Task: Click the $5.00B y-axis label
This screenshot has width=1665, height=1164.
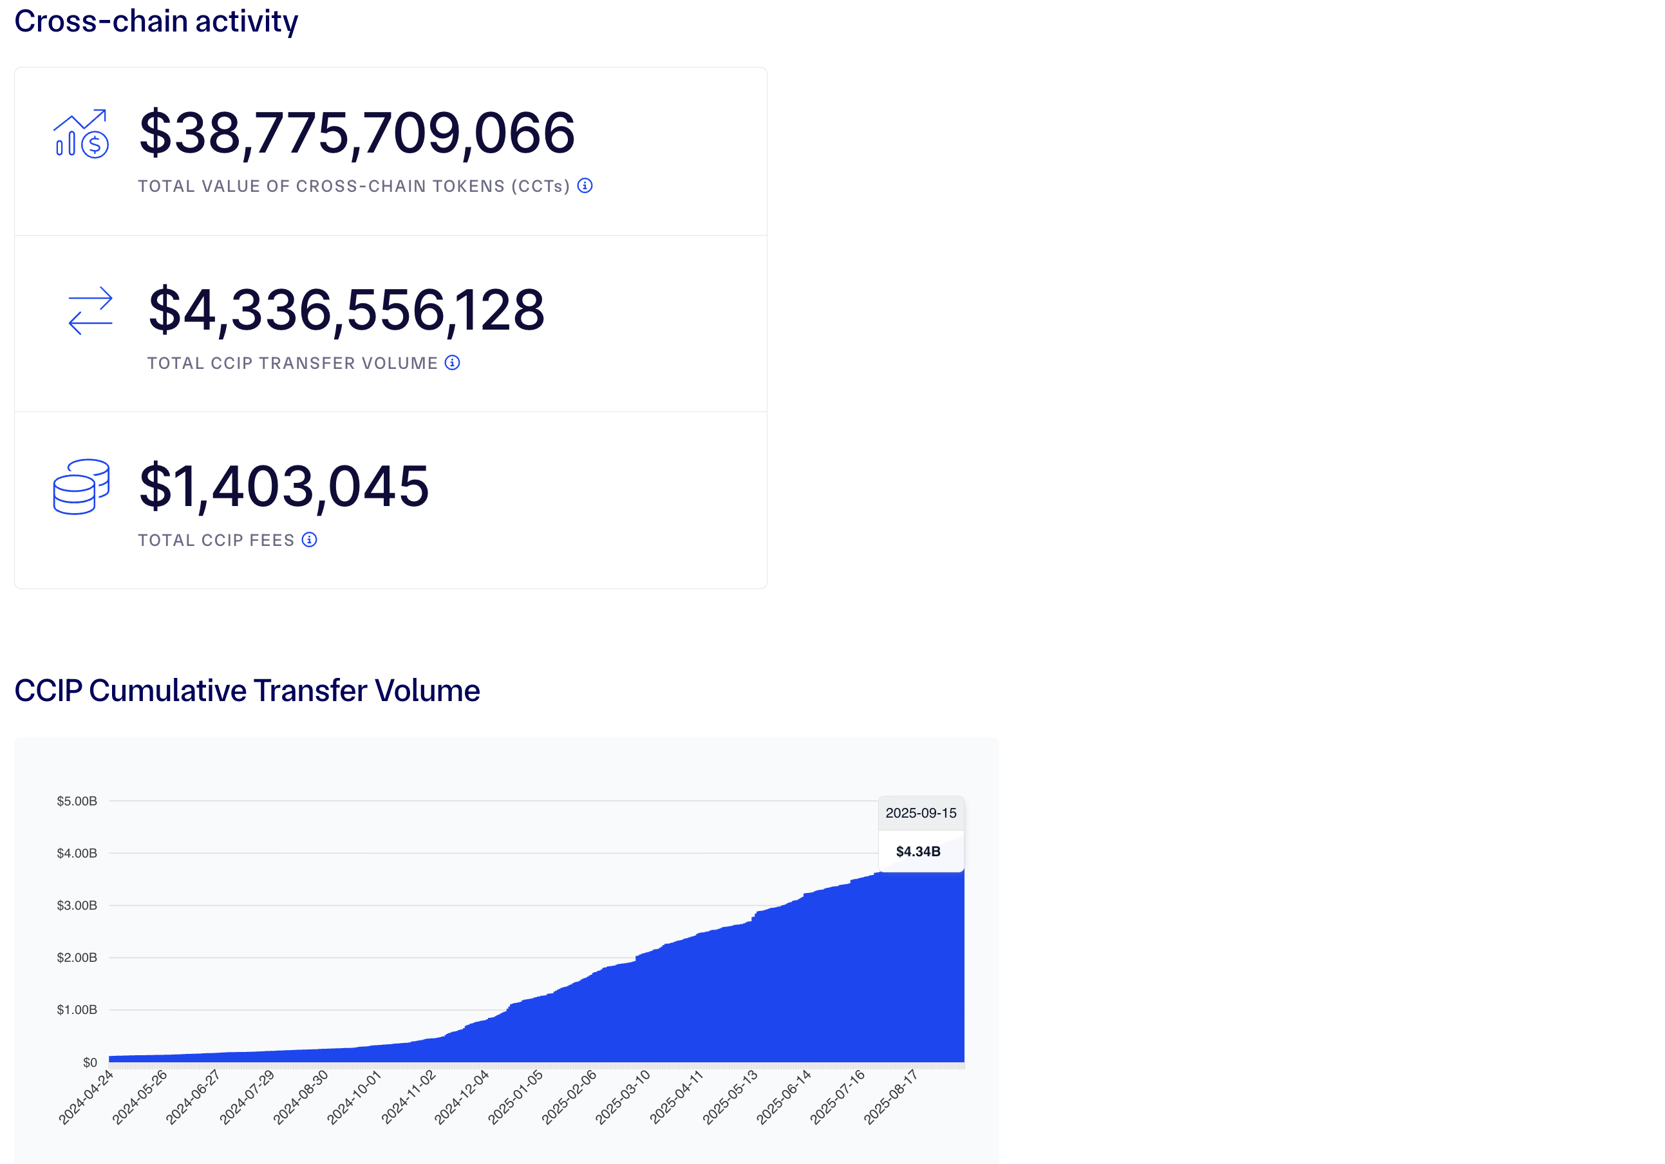Action: coord(77,801)
